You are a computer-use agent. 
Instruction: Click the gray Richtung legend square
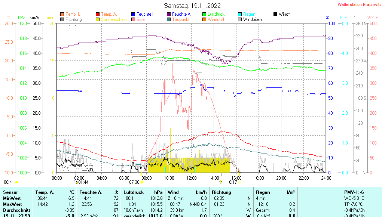[x=62, y=19]
